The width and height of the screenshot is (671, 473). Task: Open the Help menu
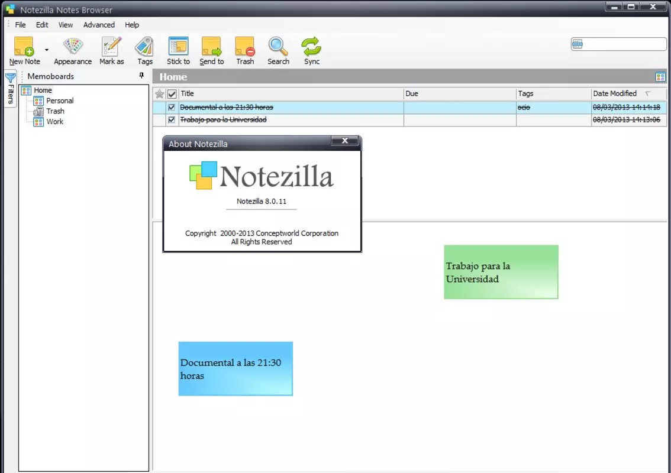(132, 25)
